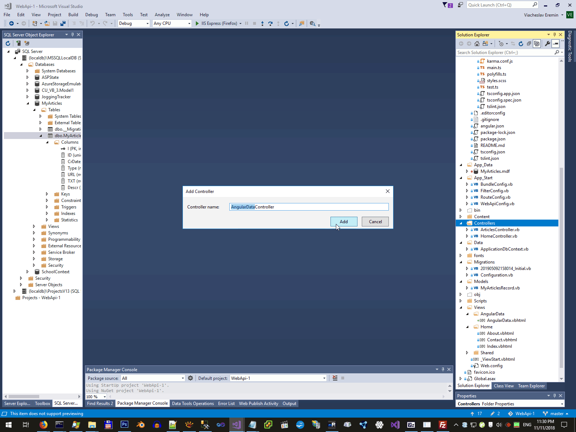Click the New Project toolbar icon
Viewport: 576px width, 432px height.
(x=35, y=23)
